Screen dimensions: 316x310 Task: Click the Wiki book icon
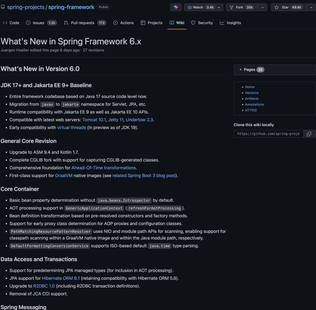click(171, 23)
